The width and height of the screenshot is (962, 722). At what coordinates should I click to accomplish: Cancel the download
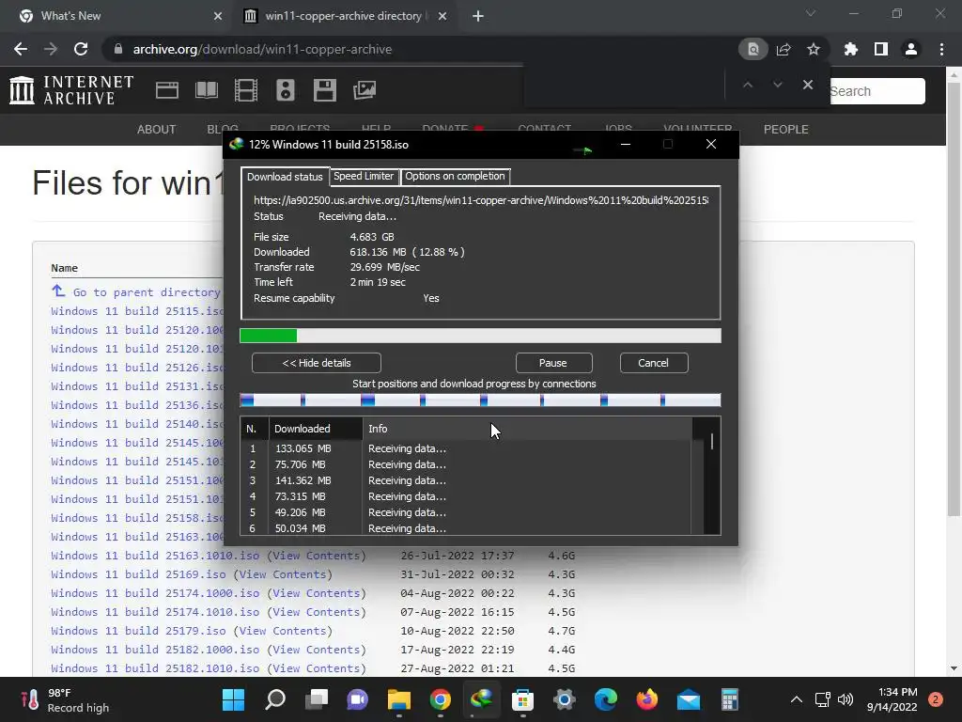pyautogui.click(x=654, y=363)
